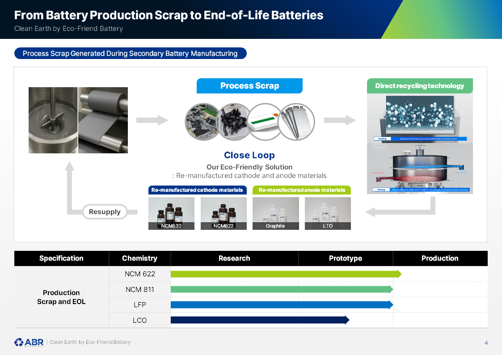This screenshot has width=502, height=355.
Task: Click the Re-manufactured cathode and anode materials line
Action: tap(249, 176)
